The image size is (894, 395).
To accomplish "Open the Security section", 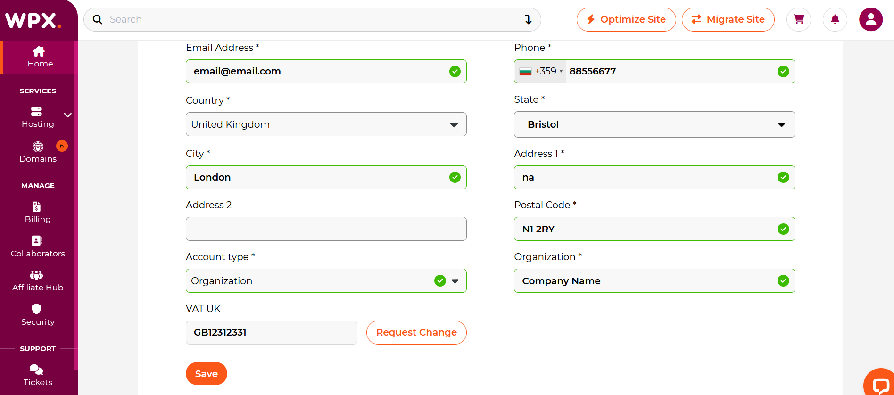I will click(x=38, y=315).
